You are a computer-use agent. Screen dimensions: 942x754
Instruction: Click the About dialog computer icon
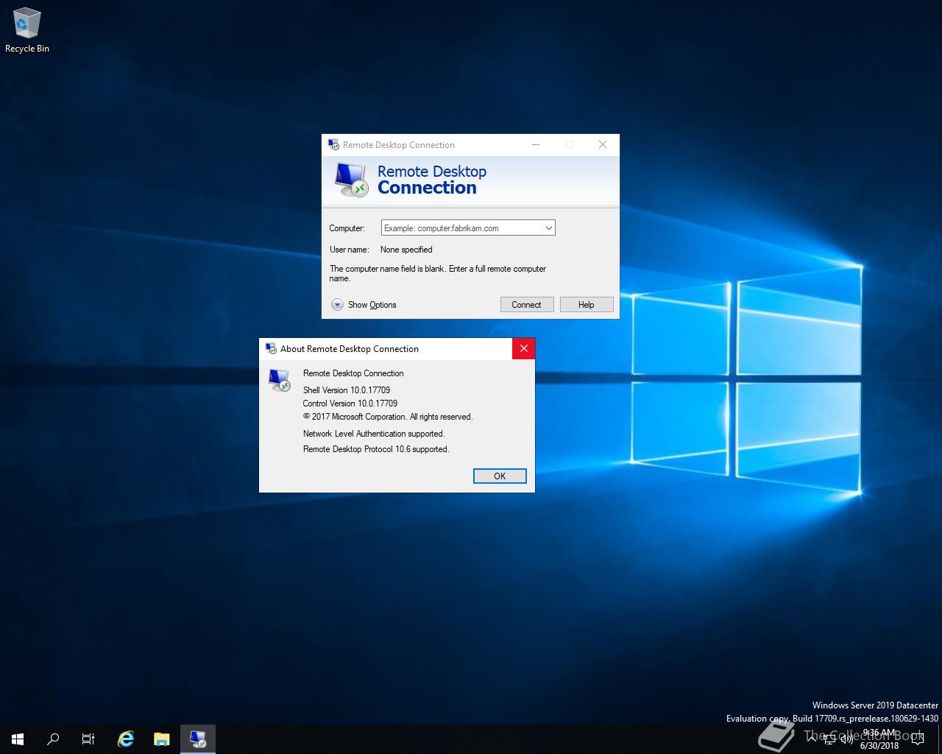click(x=280, y=380)
